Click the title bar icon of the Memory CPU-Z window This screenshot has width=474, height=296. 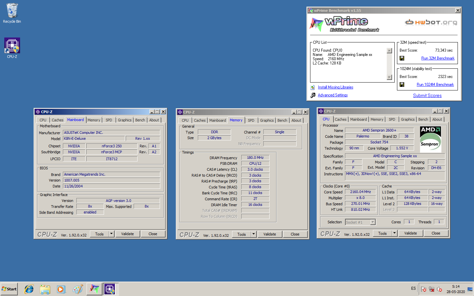tap(180, 112)
